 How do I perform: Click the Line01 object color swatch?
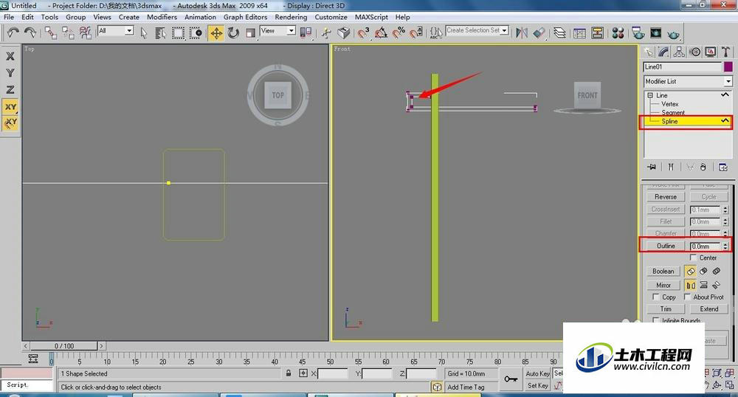tap(728, 67)
